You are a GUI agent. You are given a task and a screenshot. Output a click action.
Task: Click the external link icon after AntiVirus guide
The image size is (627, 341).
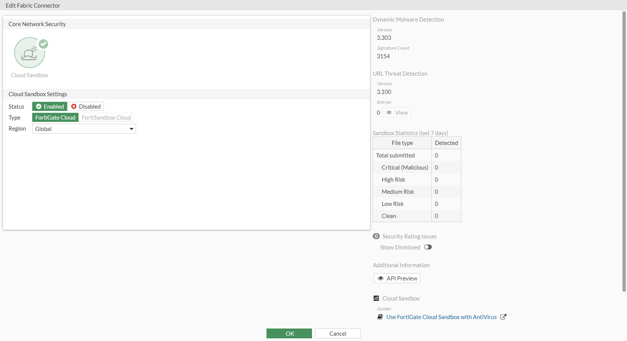[x=503, y=317]
